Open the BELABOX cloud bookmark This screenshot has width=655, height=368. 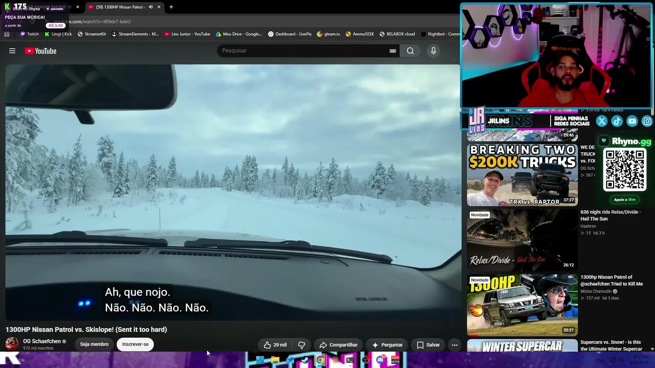click(x=397, y=34)
